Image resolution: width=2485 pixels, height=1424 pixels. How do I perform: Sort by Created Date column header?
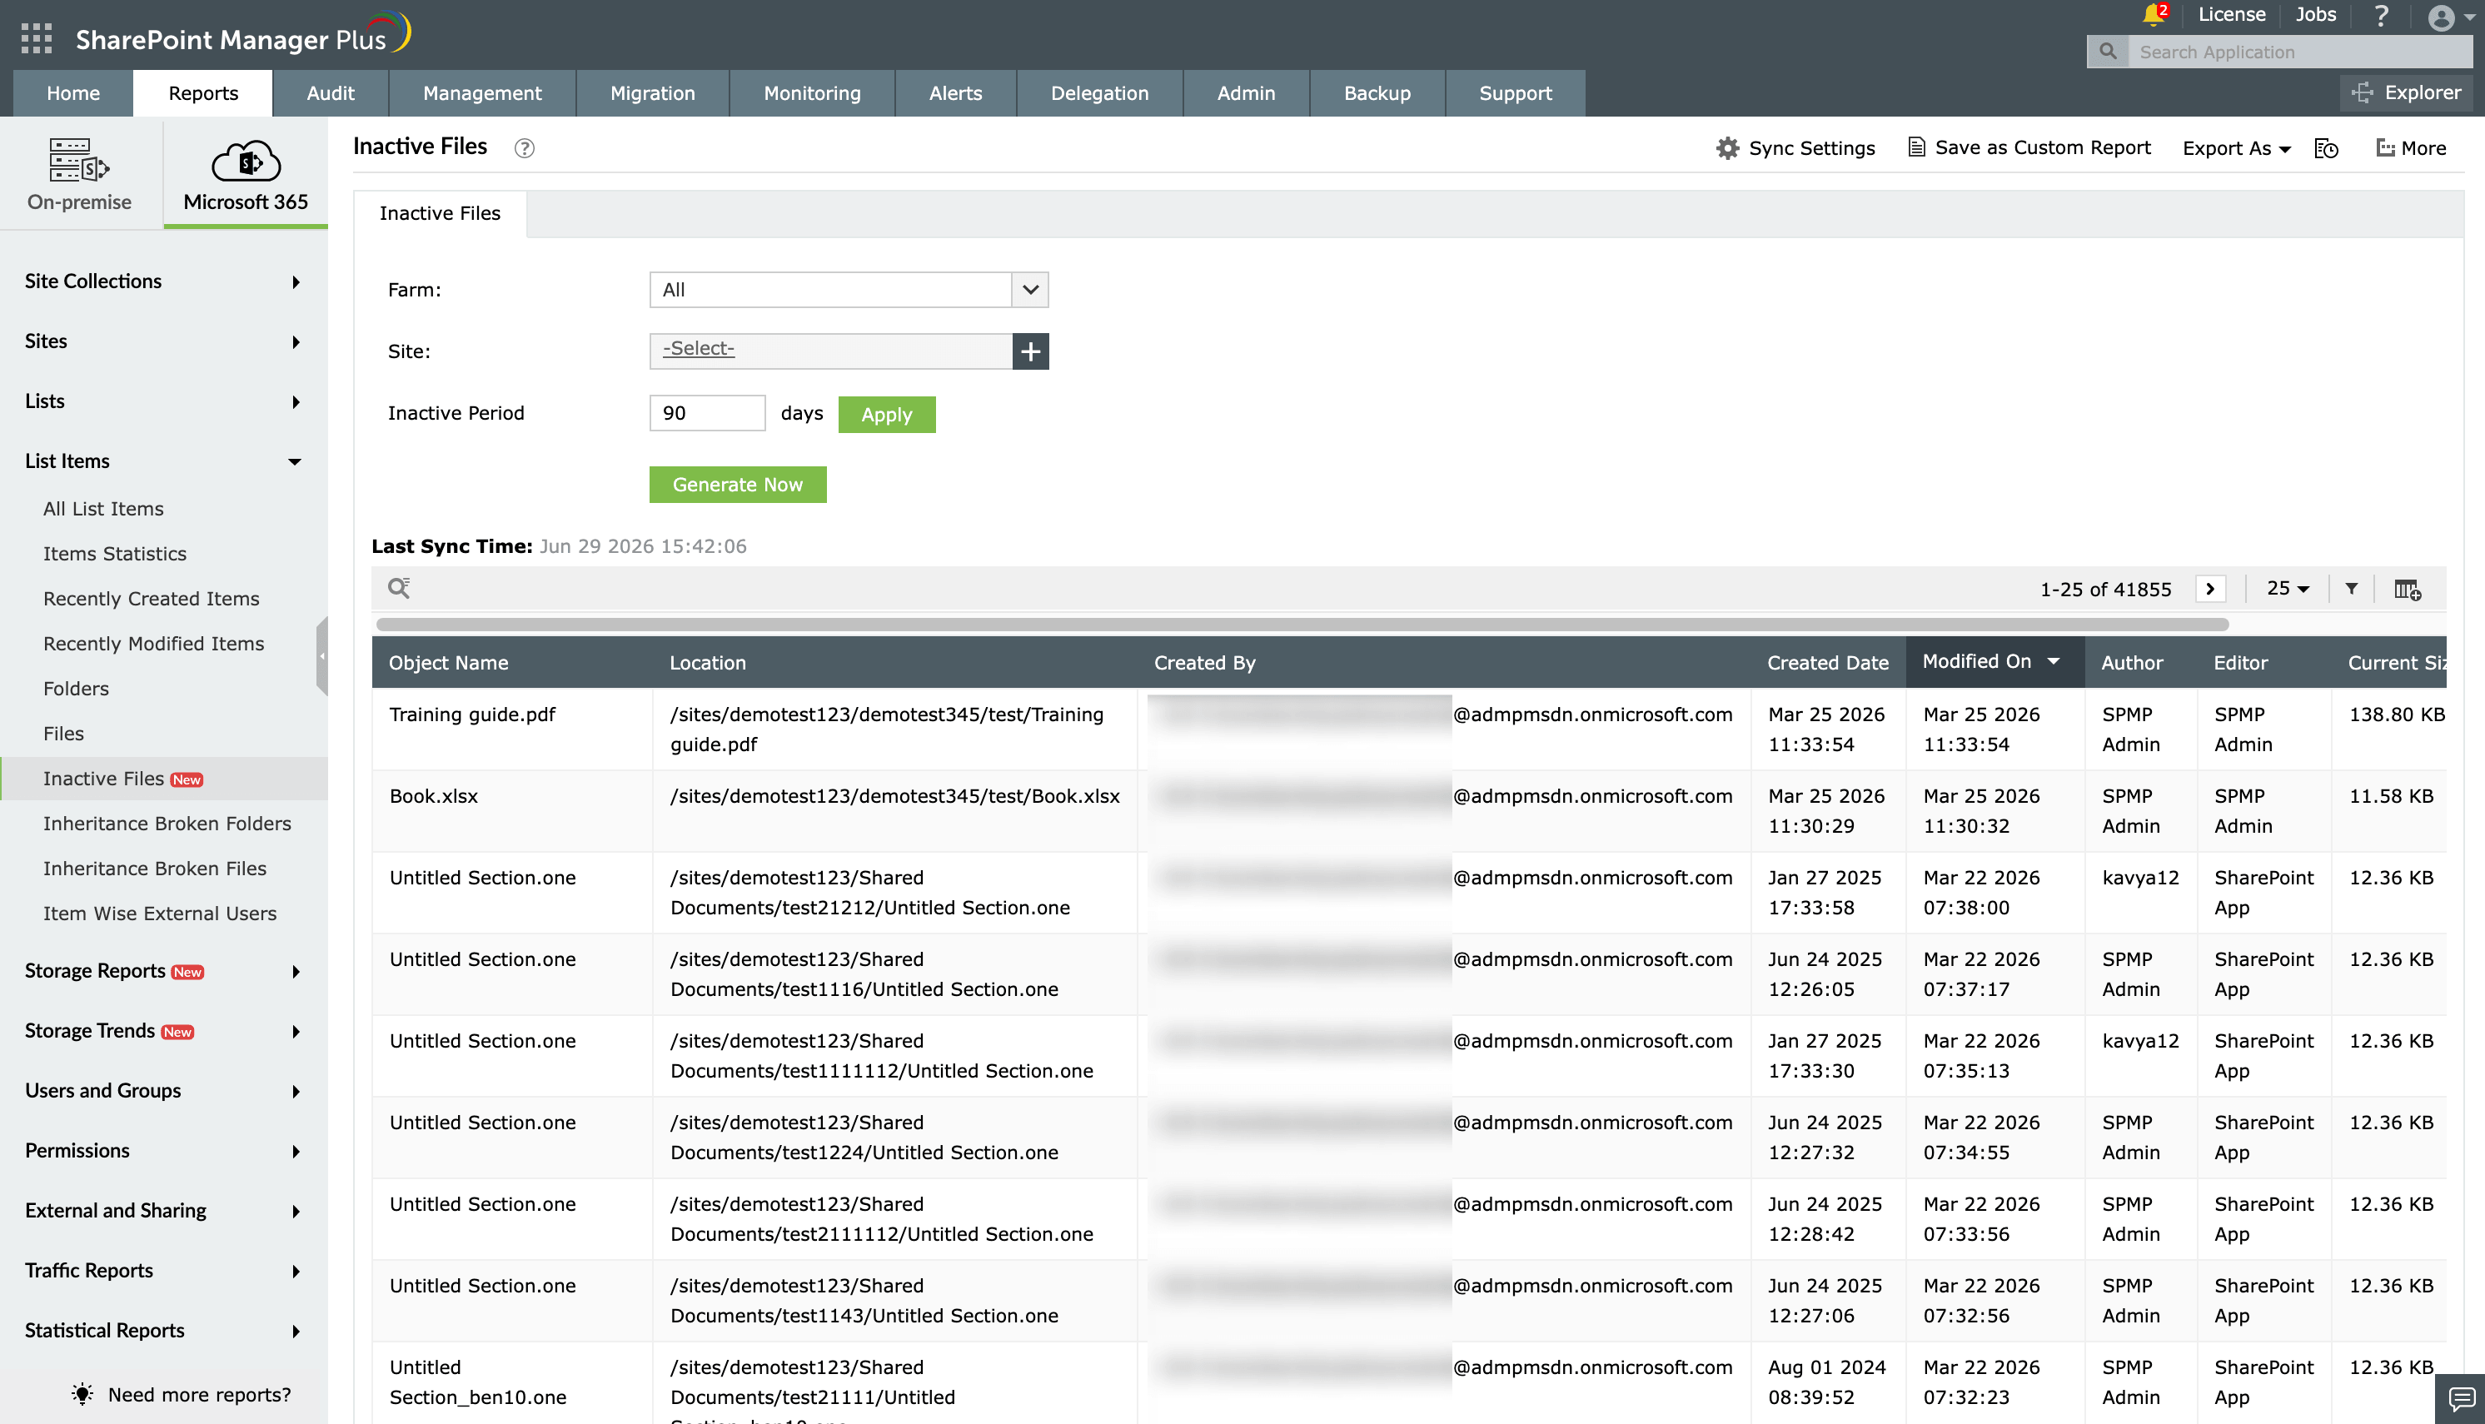click(x=1827, y=663)
